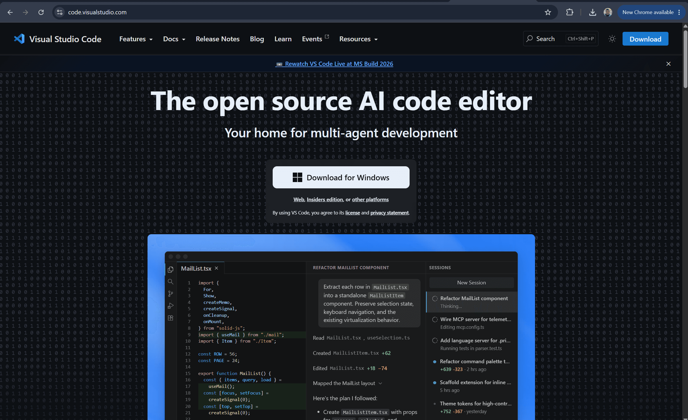Click 'Editing mcp.config.ts' status text
688x420 pixels.
(x=462, y=327)
